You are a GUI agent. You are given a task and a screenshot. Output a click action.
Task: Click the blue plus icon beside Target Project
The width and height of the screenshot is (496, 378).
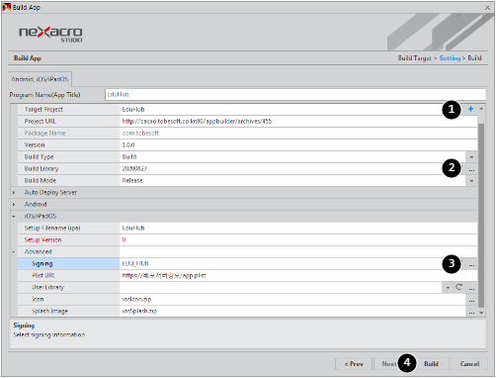[x=470, y=109]
